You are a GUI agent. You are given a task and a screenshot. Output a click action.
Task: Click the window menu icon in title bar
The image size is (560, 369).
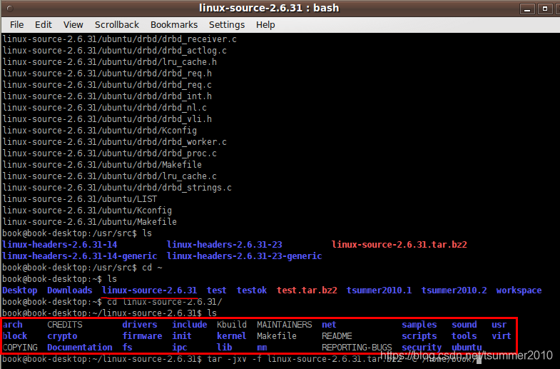tap(10, 9)
